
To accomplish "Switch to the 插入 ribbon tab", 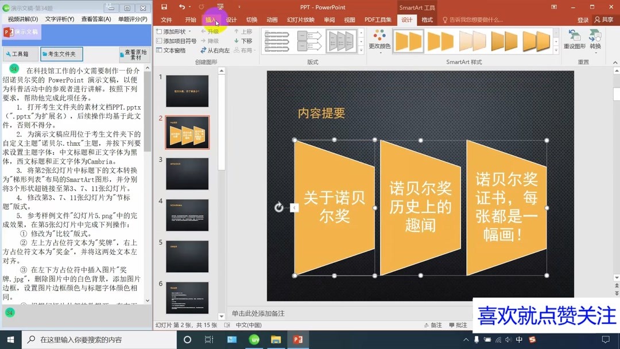I will [x=211, y=19].
